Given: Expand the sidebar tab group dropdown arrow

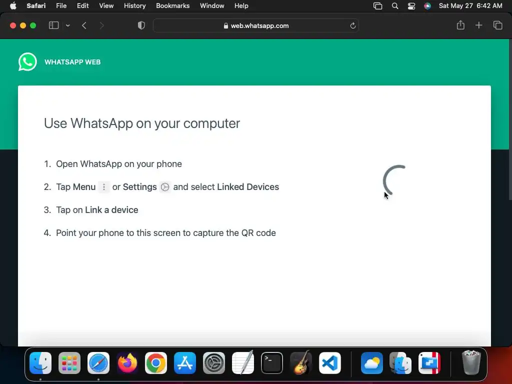Looking at the screenshot, I should (67, 25).
